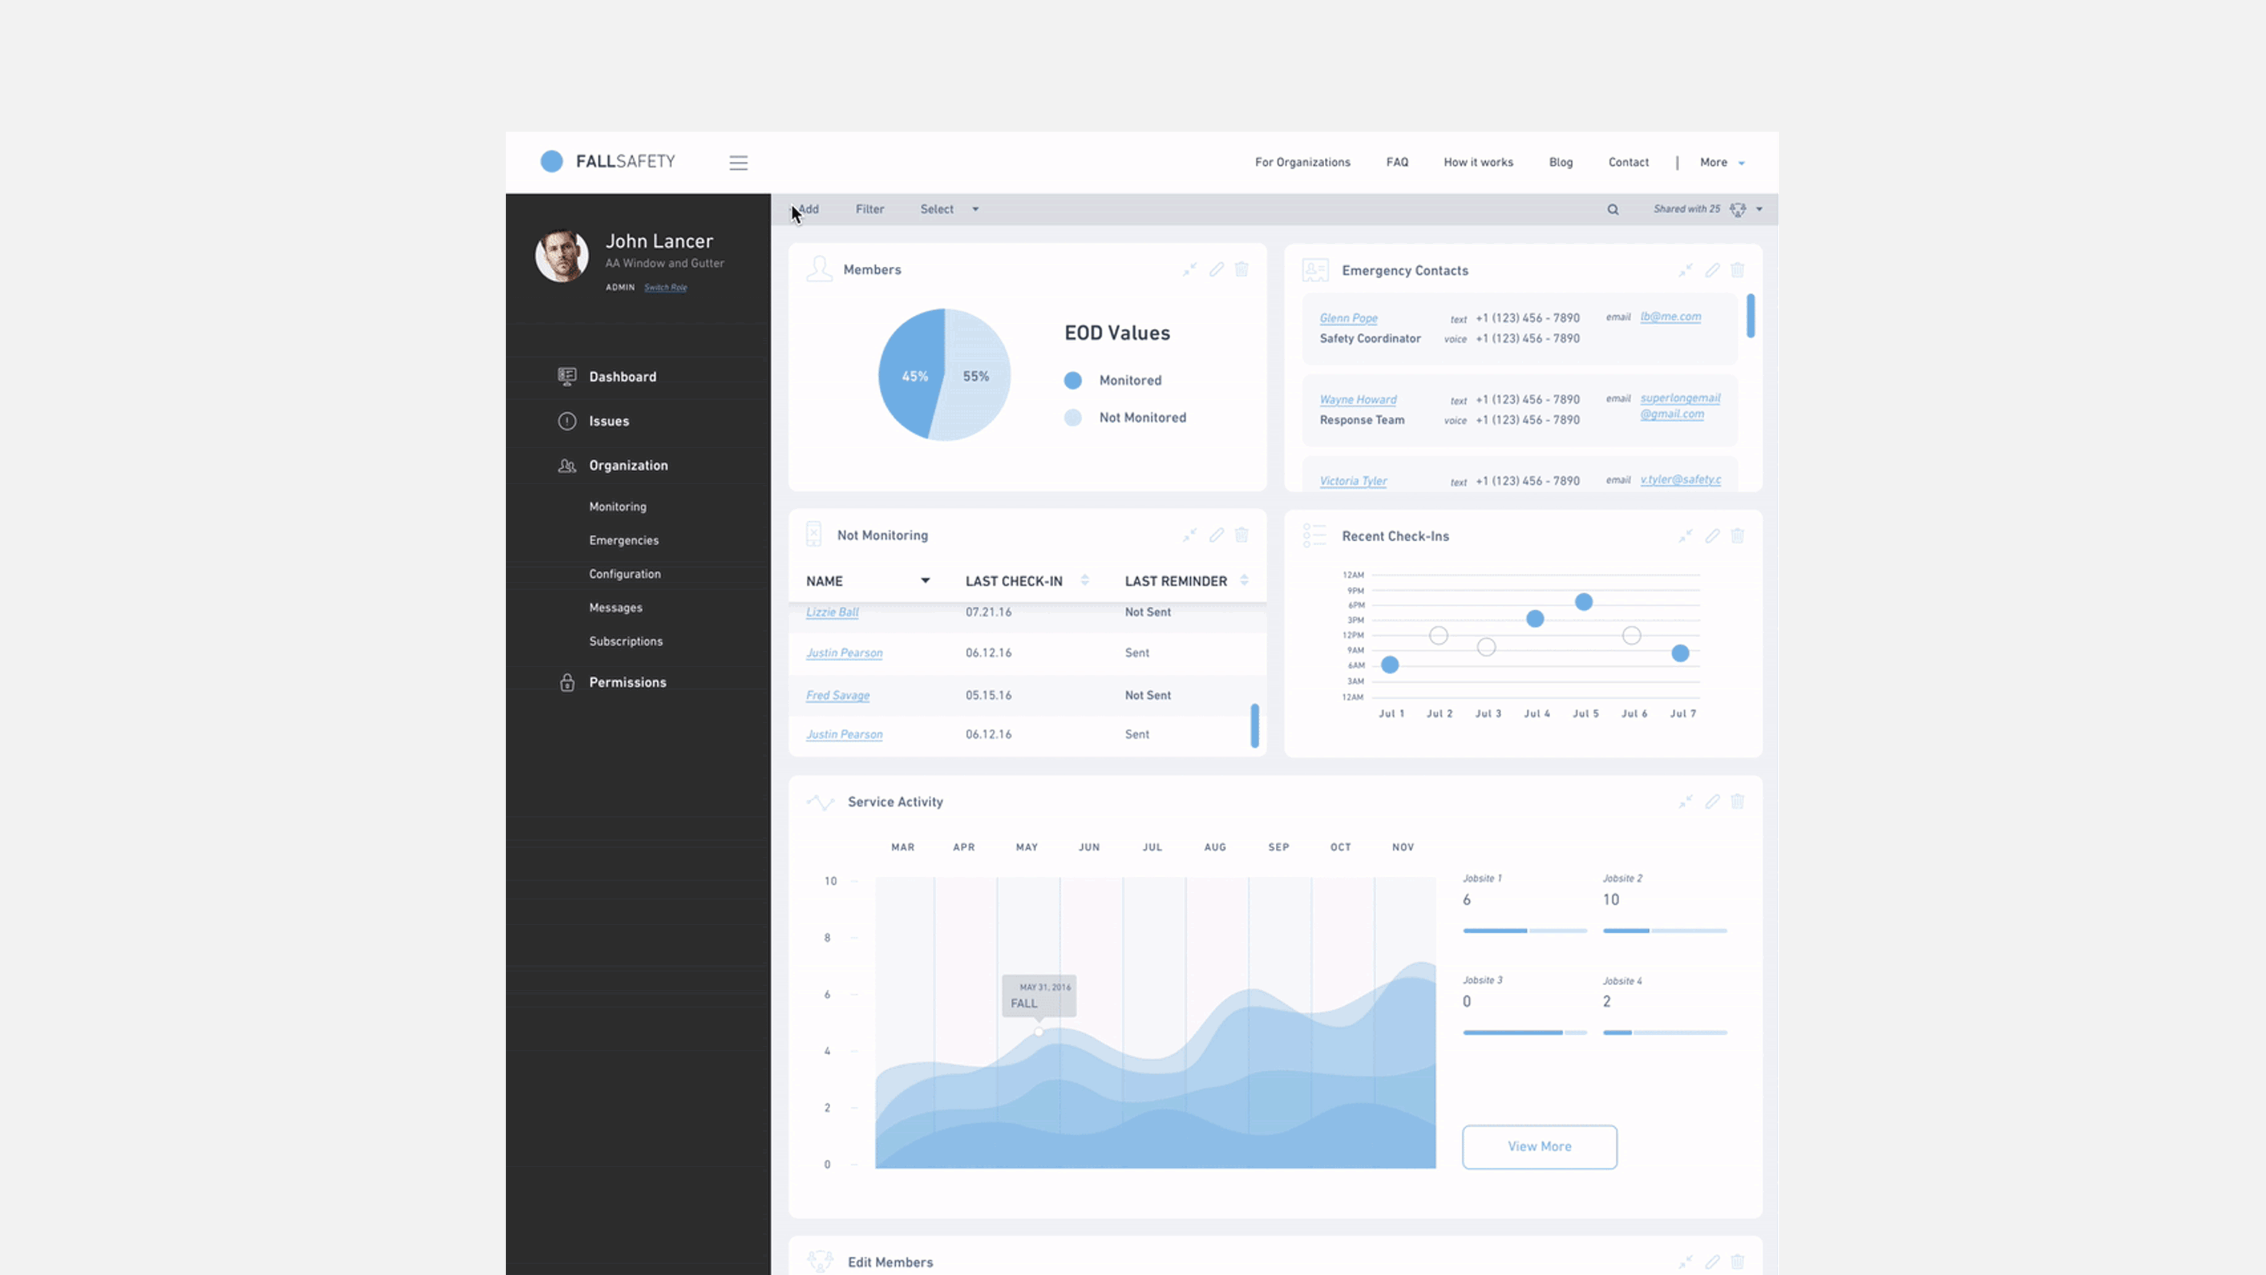Click the Shared with 25 people icon
The image size is (2266, 1275).
[1737, 210]
